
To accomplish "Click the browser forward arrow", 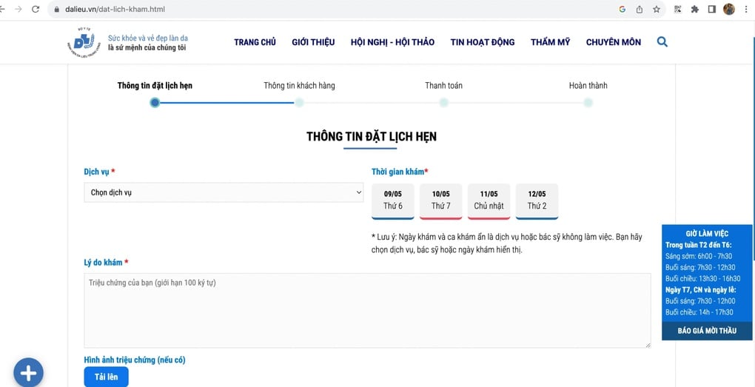I will (x=19, y=9).
